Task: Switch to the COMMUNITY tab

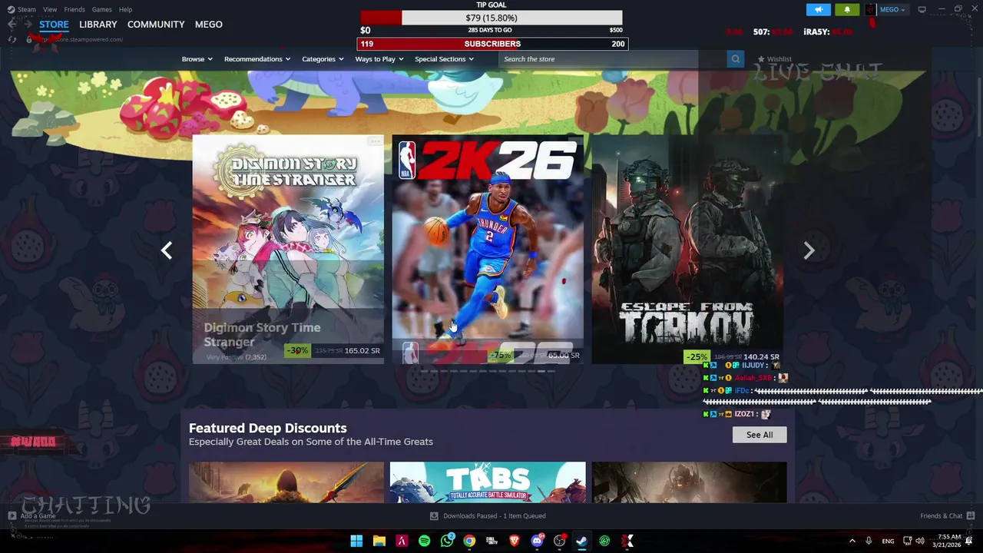Action: click(x=156, y=25)
